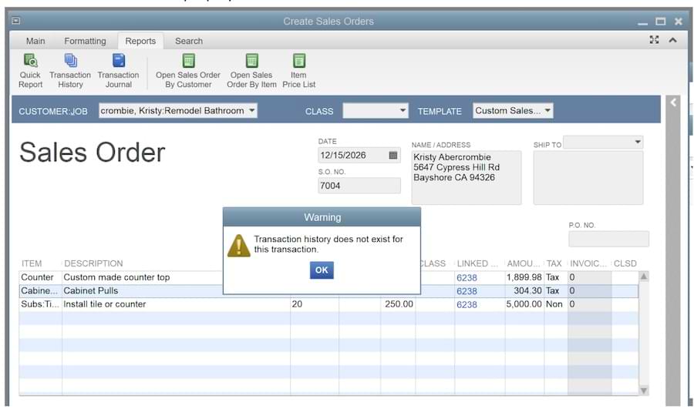This screenshot has width=694, height=409.
Task: Click the S.O. No. field 7004
Action: 359,186
